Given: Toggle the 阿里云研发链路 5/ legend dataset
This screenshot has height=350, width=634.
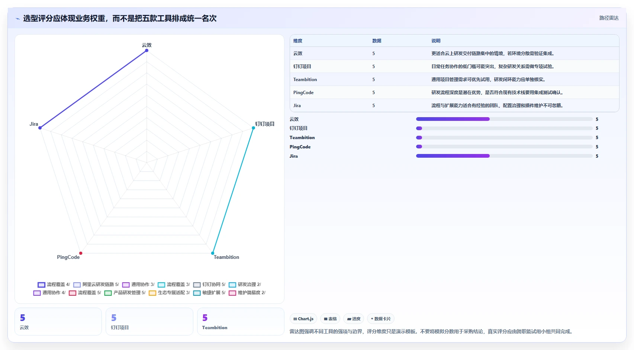Looking at the screenshot, I should point(96,285).
